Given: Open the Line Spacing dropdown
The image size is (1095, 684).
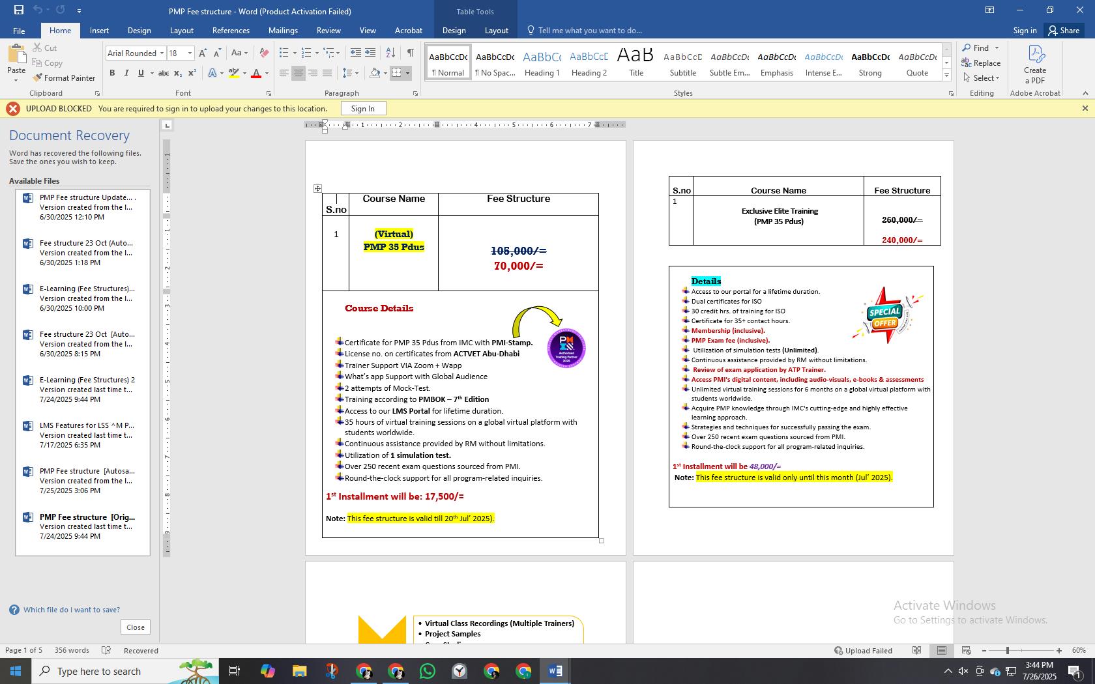Looking at the screenshot, I should pyautogui.click(x=351, y=73).
